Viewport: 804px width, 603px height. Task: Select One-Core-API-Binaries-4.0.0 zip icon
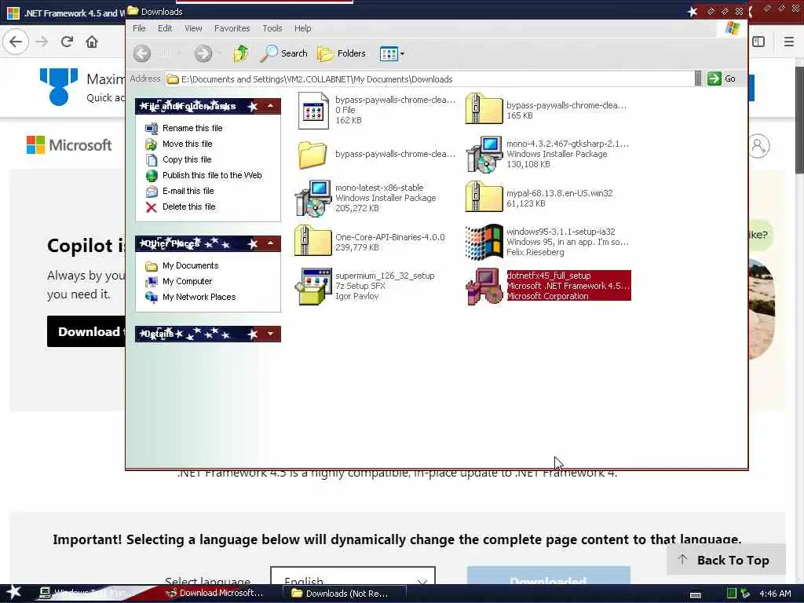click(312, 240)
